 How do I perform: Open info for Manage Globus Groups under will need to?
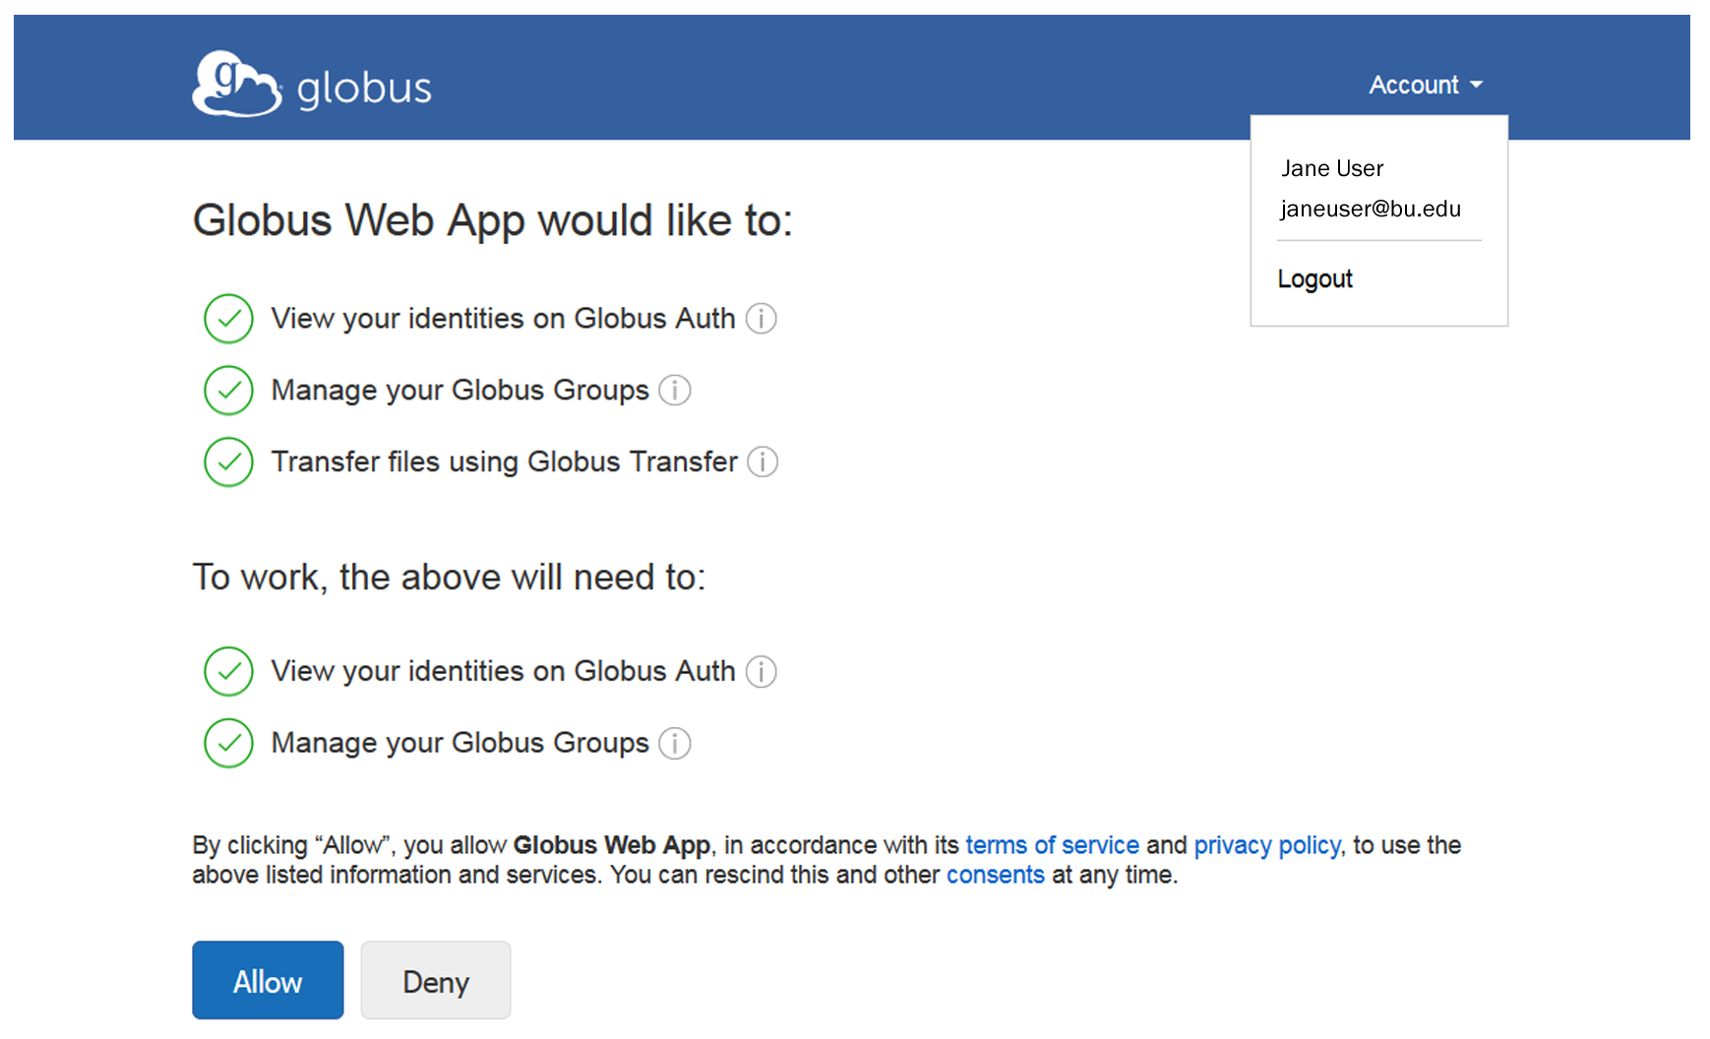[x=674, y=744]
